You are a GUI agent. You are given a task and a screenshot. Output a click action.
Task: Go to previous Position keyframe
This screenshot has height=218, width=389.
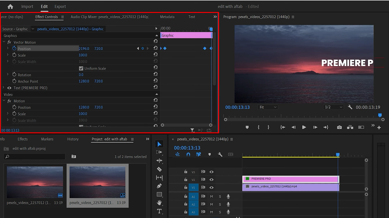tap(138, 49)
